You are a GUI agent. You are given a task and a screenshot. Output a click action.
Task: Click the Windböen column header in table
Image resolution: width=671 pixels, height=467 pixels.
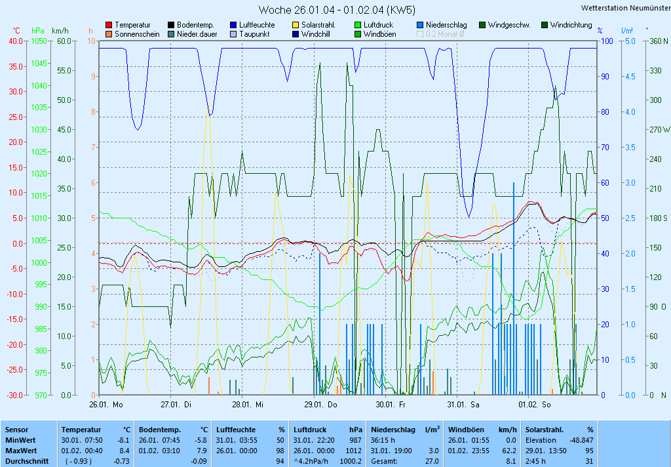[466, 430]
